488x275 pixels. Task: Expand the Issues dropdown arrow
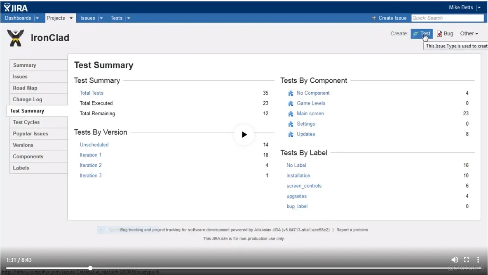[x=101, y=18]
